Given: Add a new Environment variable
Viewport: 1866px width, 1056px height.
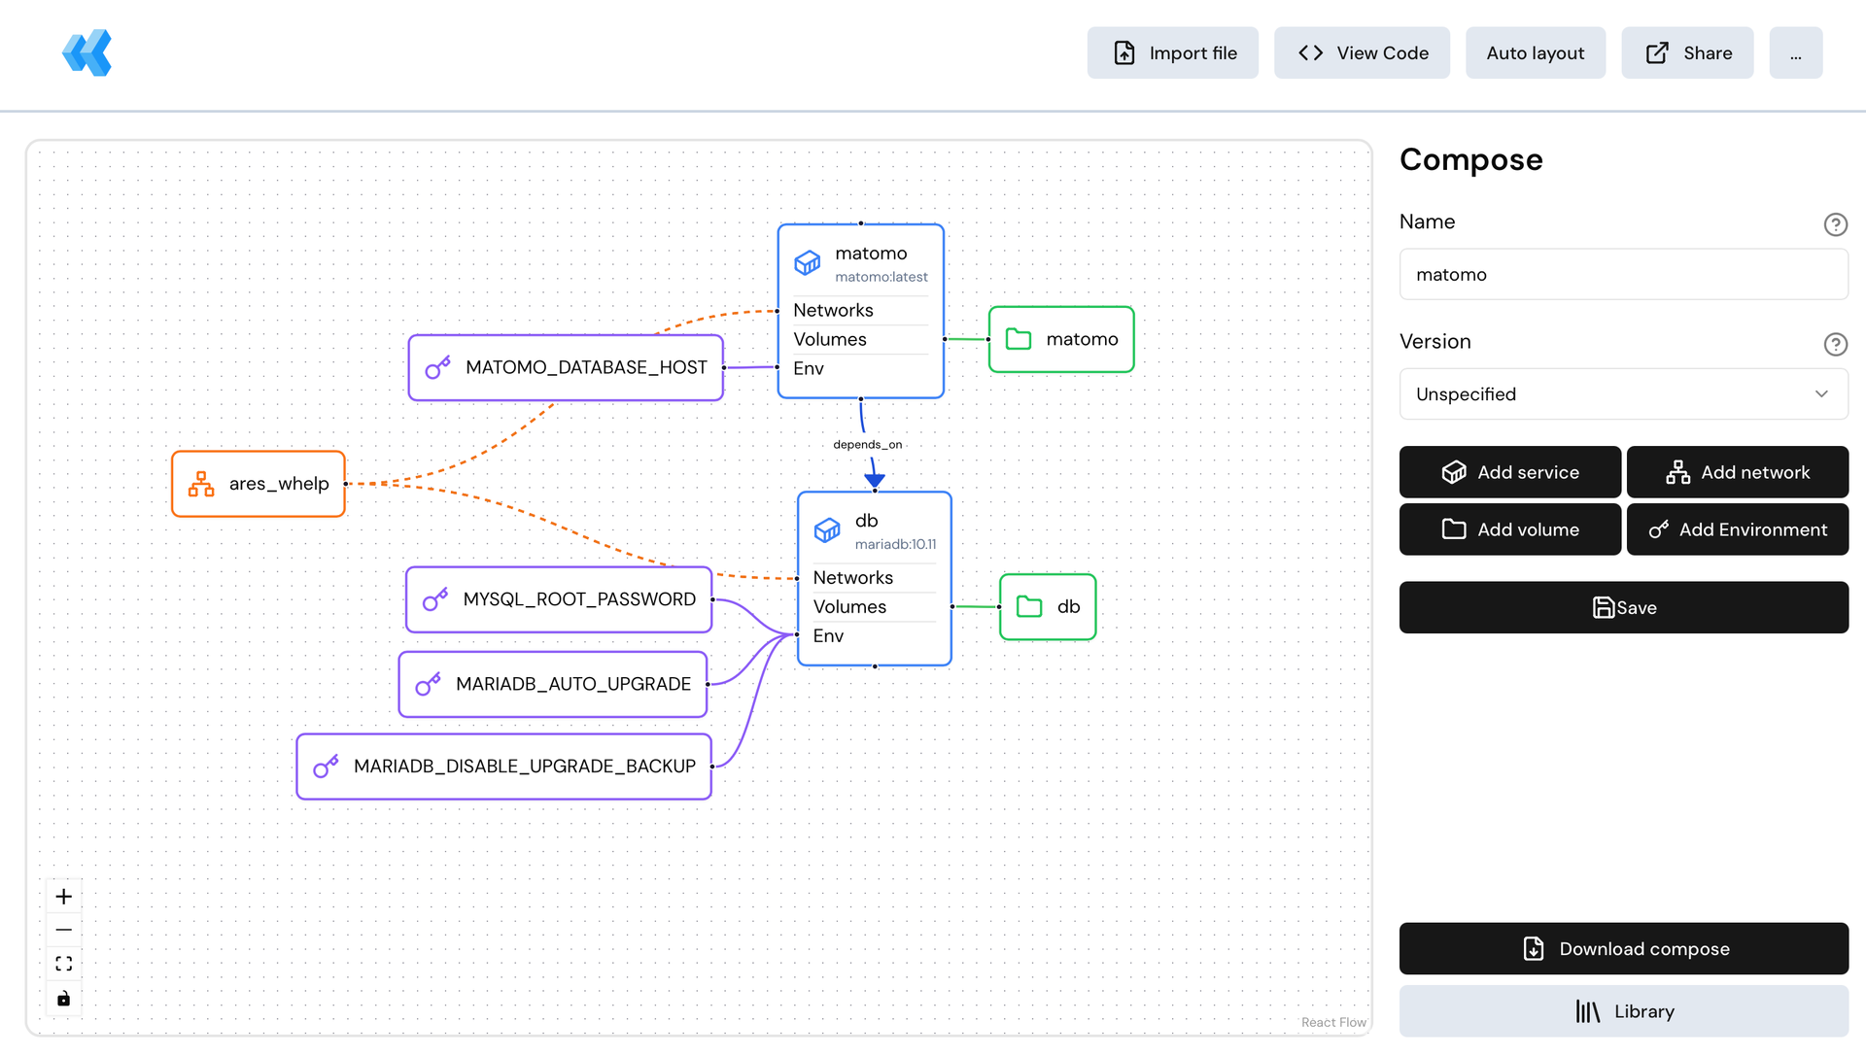Looking at the screenshot, I should coord(1738,529).
